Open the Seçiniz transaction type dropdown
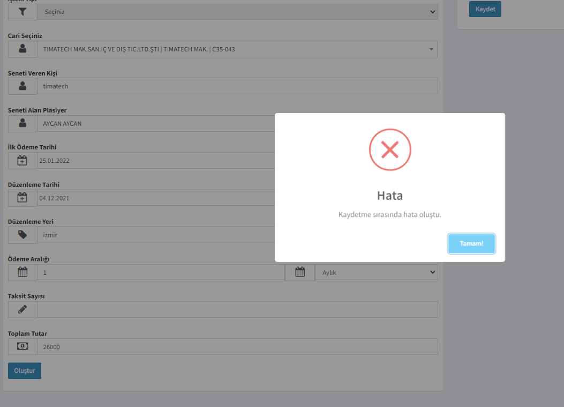Screen dimensions: 564x407 pyautogui.click(x=237, y=12)
